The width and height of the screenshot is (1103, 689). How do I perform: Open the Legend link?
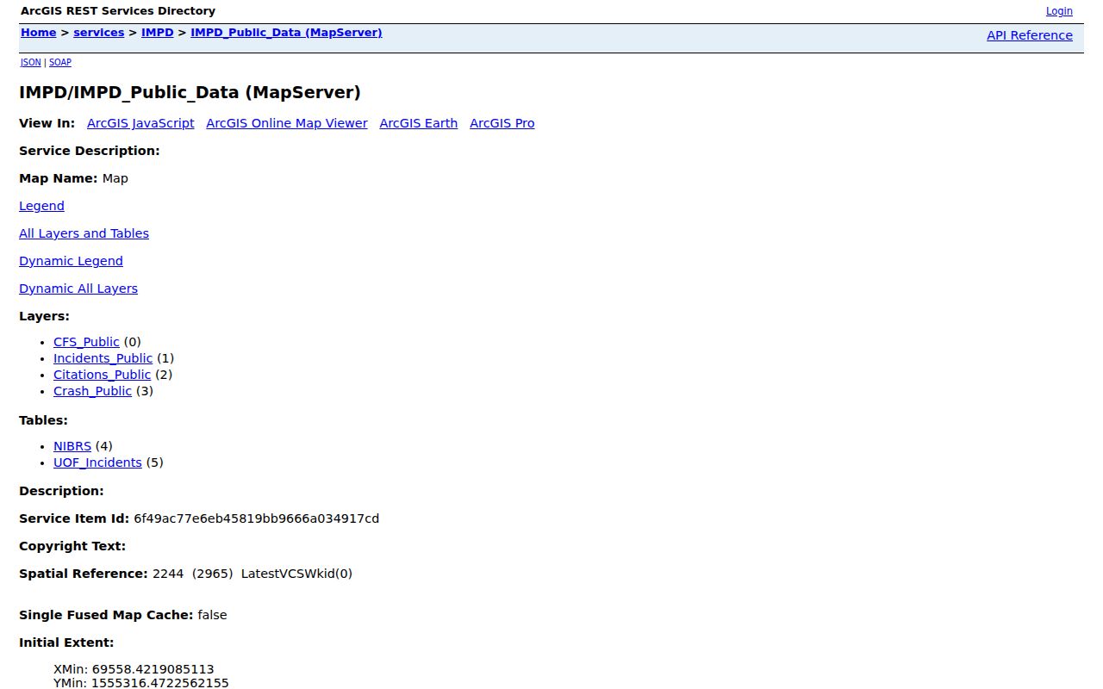tap(41, 206)
